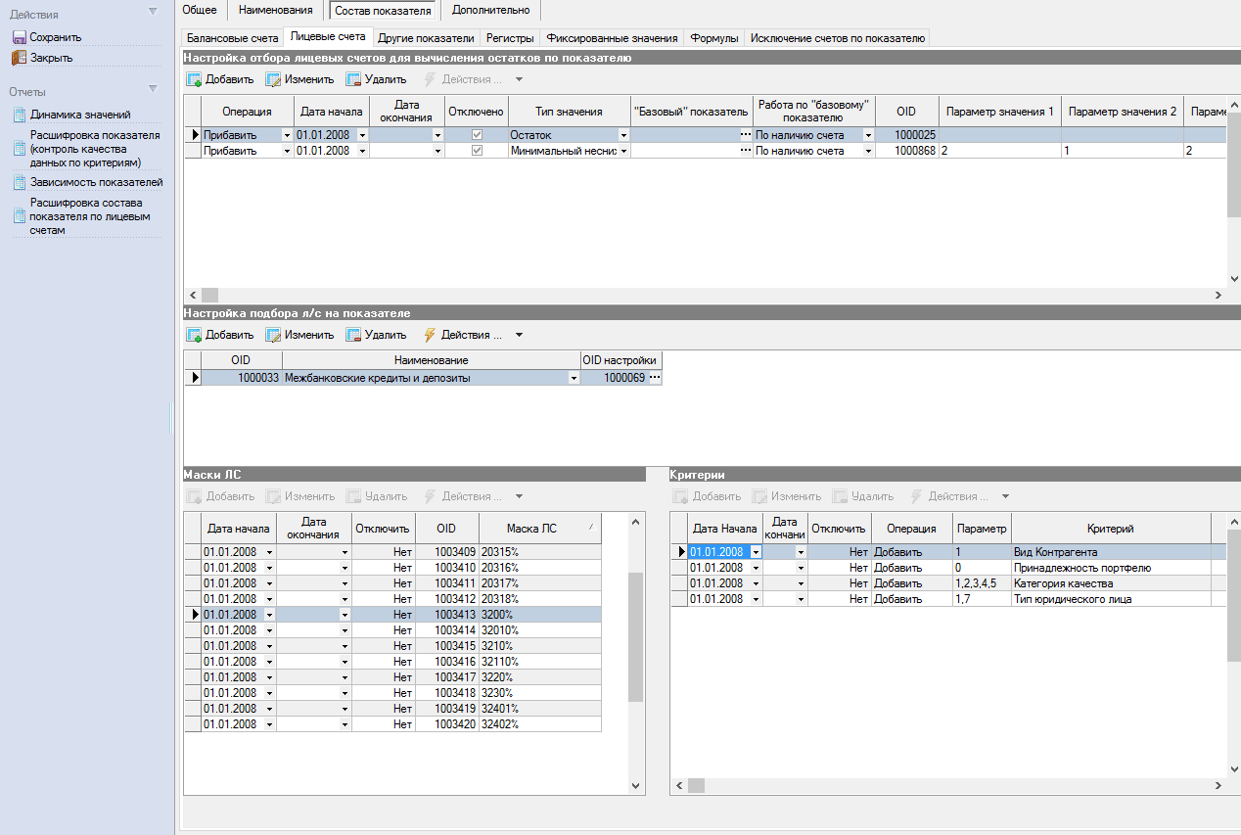
Task: Collapse the Действия section in the sidebar
Action: pos(153,12)
